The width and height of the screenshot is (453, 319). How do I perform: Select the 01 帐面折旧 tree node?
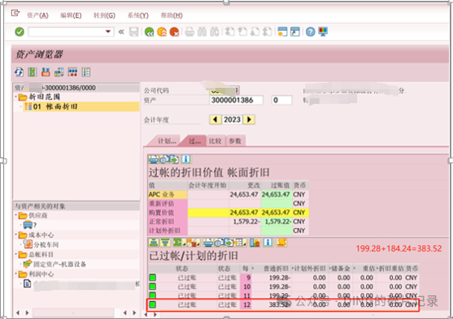coord(81,107)
